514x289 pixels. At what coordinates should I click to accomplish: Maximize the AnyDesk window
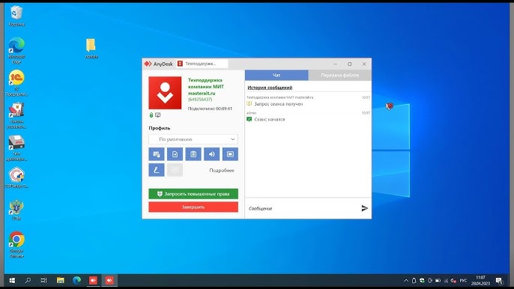pos(350,64)
